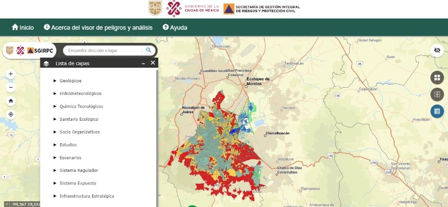Screen dimensions: 448x207
Task: Click the info icon beside Acerca del visor
Action: click(x=47, y=27)
